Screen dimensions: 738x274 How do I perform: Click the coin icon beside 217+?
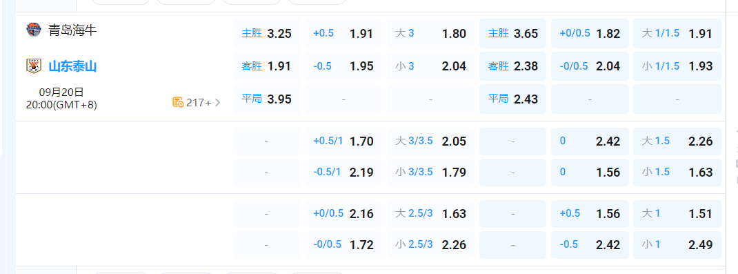click(178, 102)
